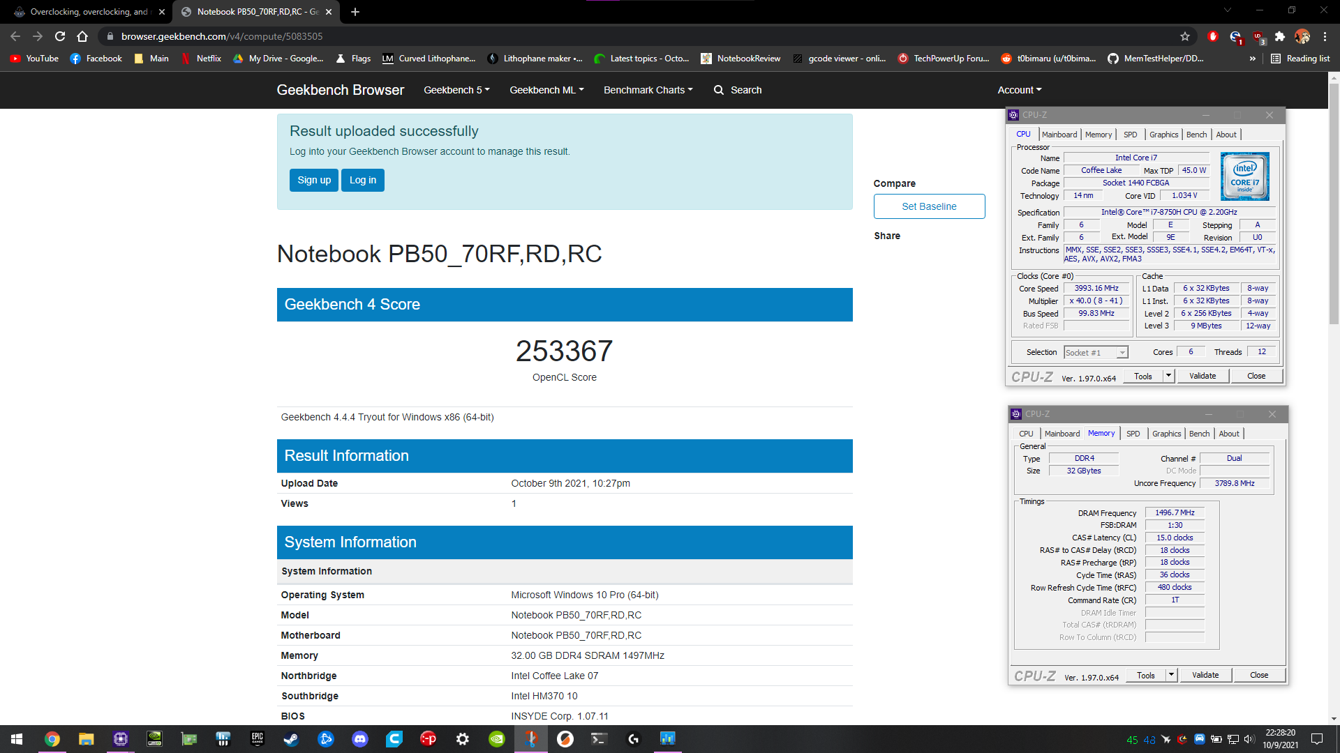
Task: Click the Intel Core i7 logo in CPU-Z
Action: coord(1245,176)
